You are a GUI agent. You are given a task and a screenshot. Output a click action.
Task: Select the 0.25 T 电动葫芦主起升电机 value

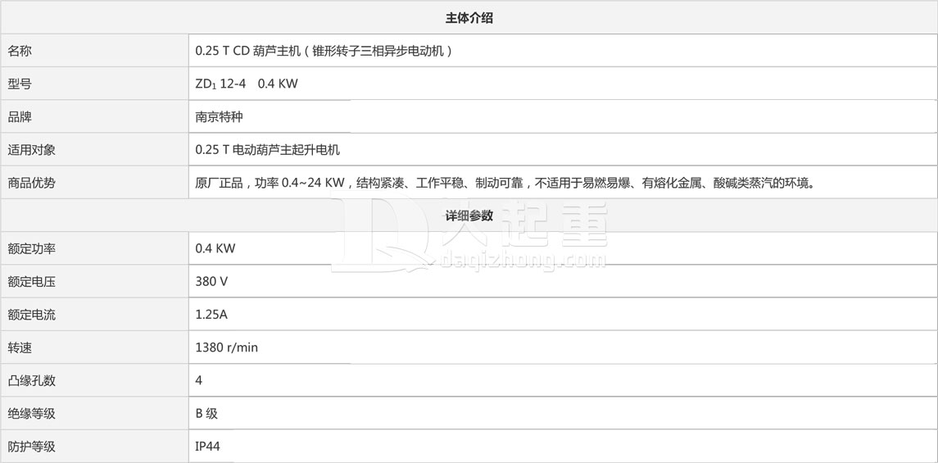pos(267,149)
